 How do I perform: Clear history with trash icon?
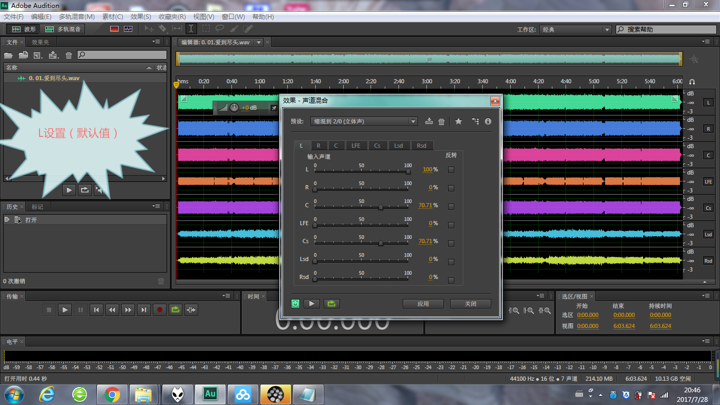click(161, 281)
